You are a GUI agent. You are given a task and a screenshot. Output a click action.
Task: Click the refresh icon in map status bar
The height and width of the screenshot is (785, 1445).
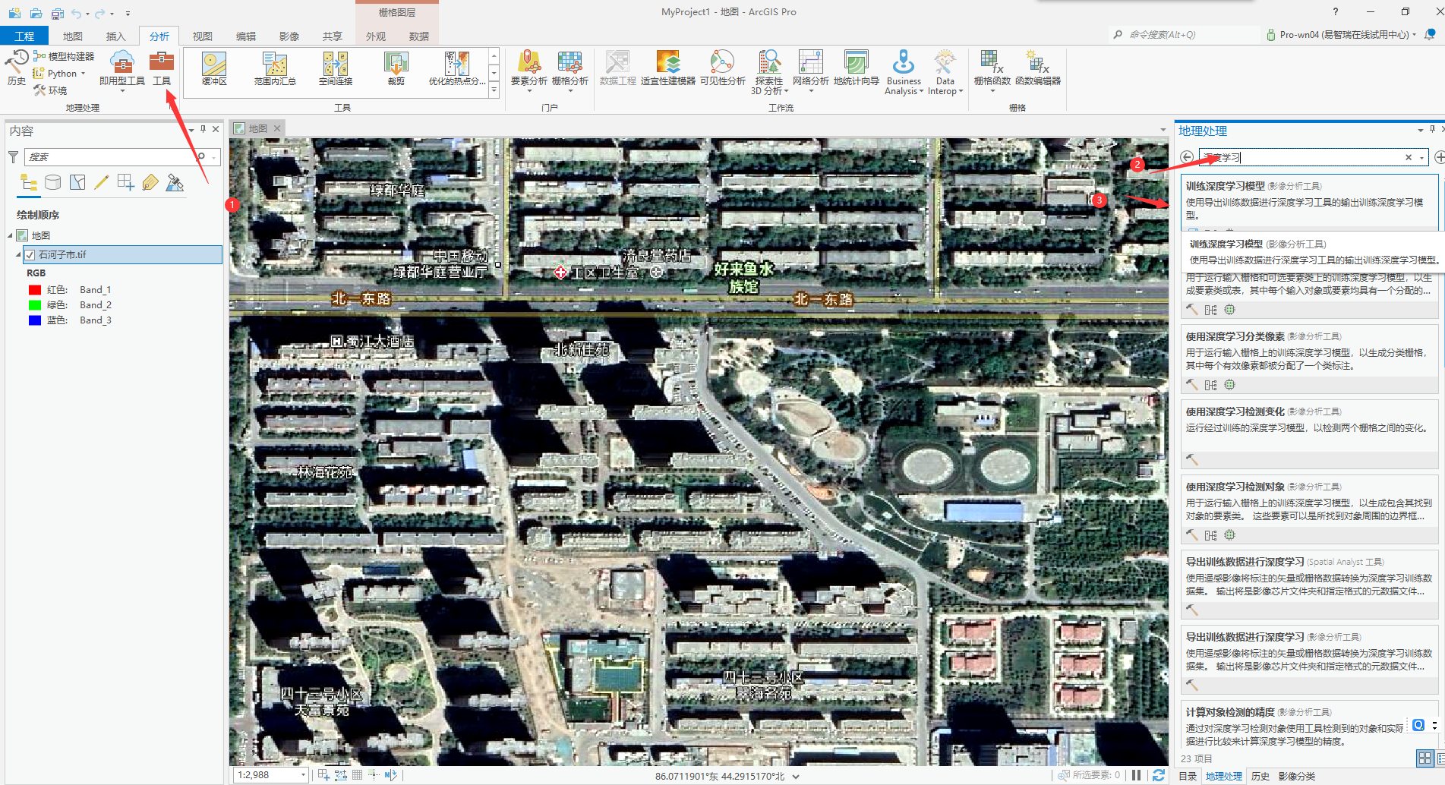coord(1159,775)
